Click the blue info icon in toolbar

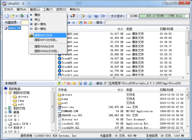(89, 16)
